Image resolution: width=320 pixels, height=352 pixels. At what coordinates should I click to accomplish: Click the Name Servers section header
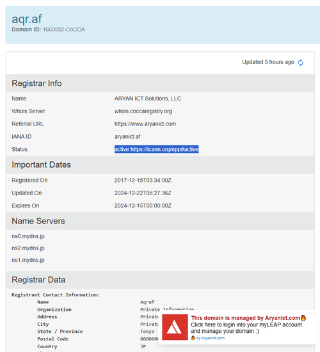38,221
